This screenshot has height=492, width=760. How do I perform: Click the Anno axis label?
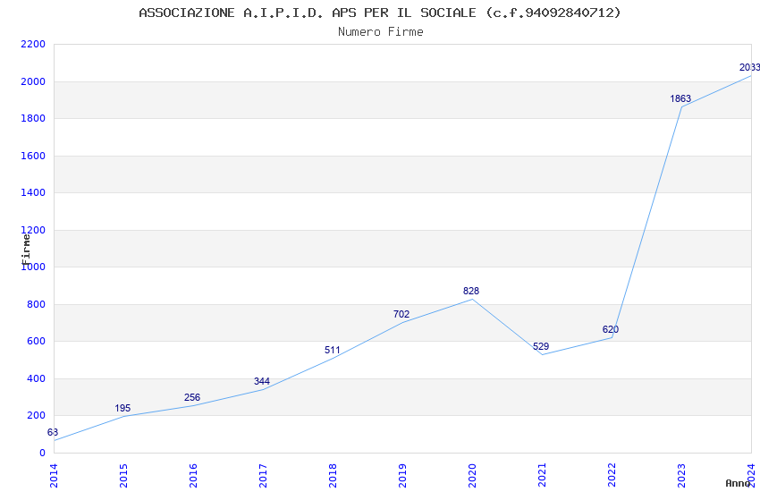click(x=738, y=483)
